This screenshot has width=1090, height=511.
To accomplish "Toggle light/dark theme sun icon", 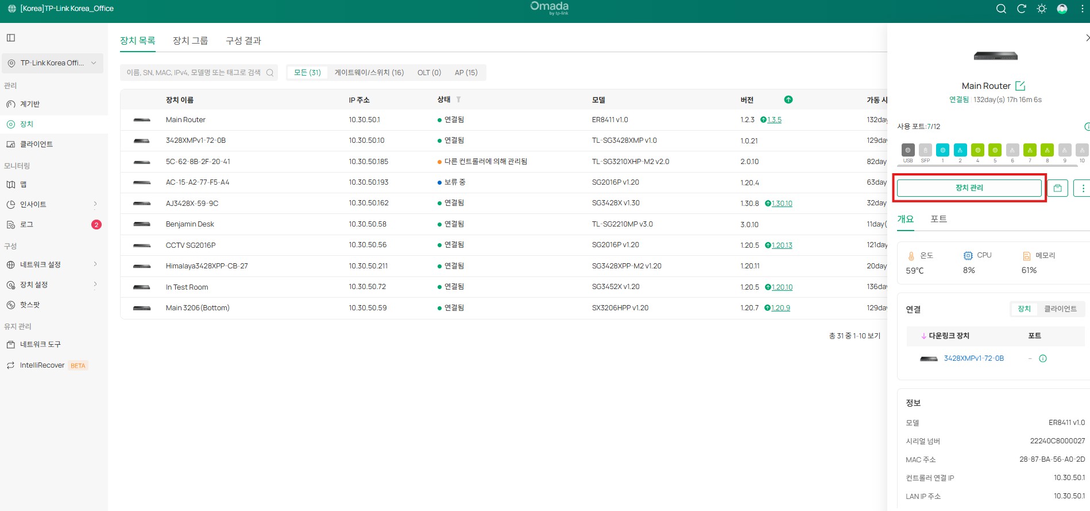I will (x=1041, y=9).
